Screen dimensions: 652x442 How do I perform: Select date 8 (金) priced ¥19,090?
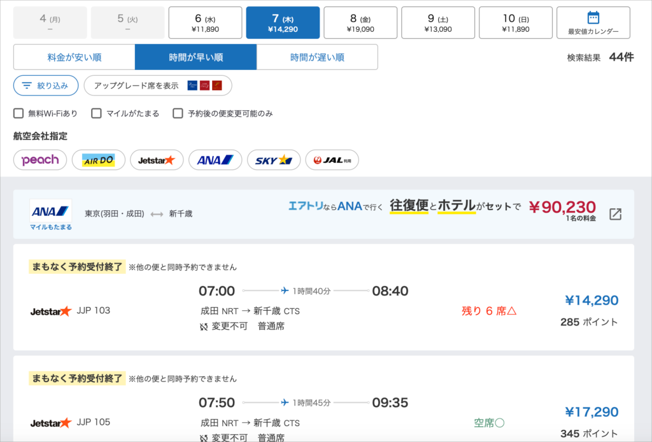tap(360, 23)
